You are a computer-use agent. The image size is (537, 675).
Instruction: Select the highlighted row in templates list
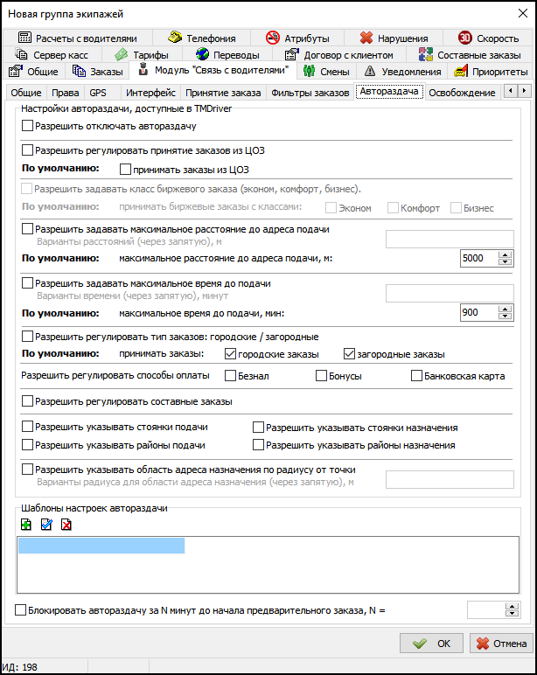tap(101, 546)
